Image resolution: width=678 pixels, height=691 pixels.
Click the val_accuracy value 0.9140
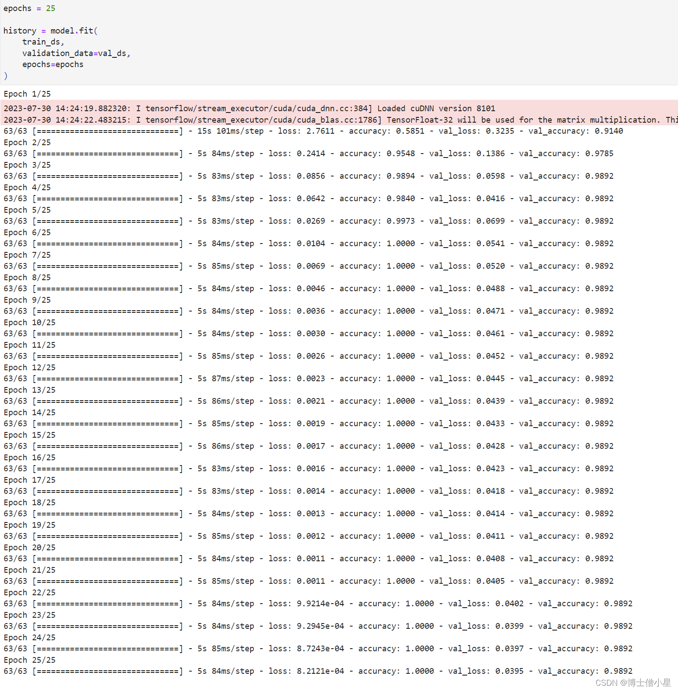pos(609,131)
